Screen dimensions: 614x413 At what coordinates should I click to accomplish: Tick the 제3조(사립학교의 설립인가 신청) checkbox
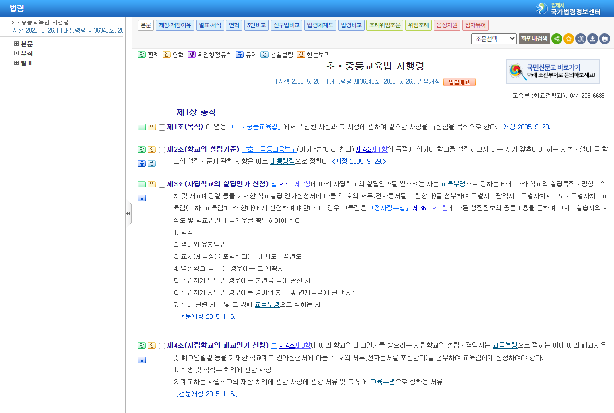[162, 185]
